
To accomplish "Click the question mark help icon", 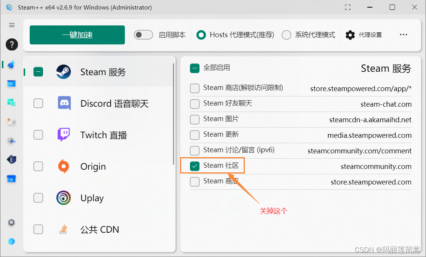I will [12, 44].
